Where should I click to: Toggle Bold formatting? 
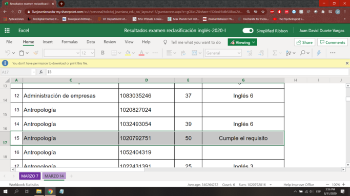pos(102,53)
